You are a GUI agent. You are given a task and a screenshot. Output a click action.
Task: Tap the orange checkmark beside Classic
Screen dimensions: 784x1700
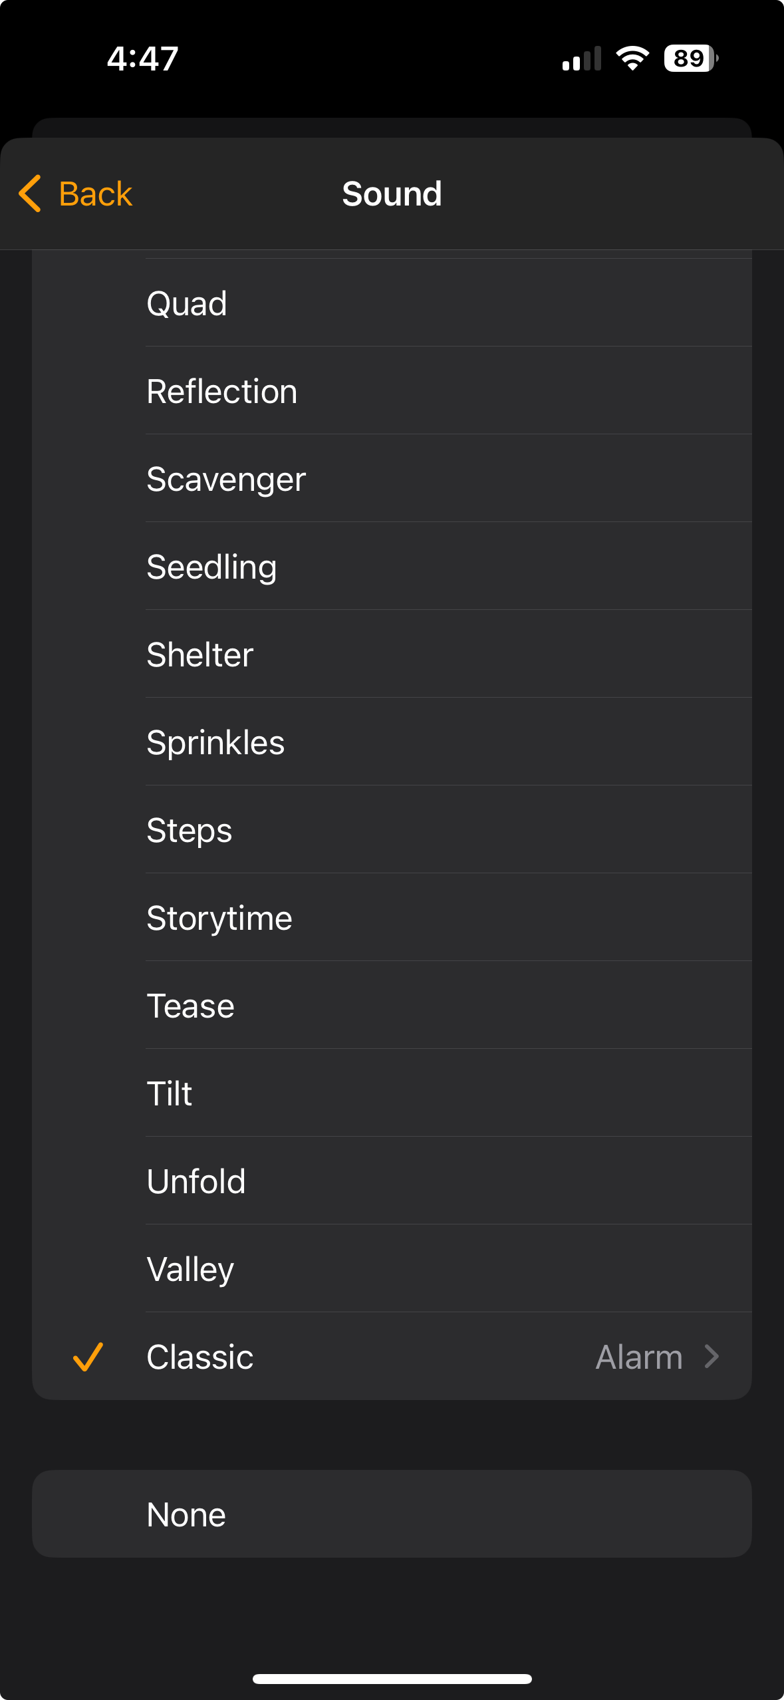(x=88, y=1357)
